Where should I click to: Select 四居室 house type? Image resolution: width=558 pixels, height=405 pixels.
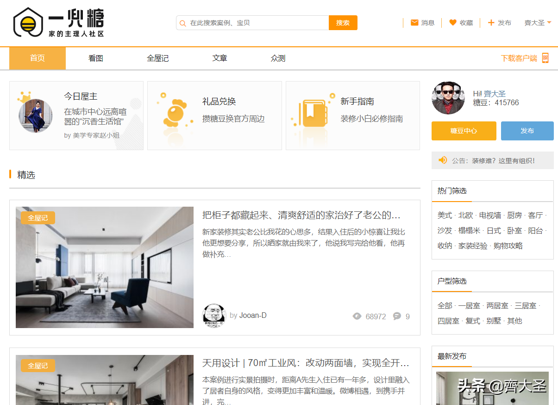coord(448,321)
